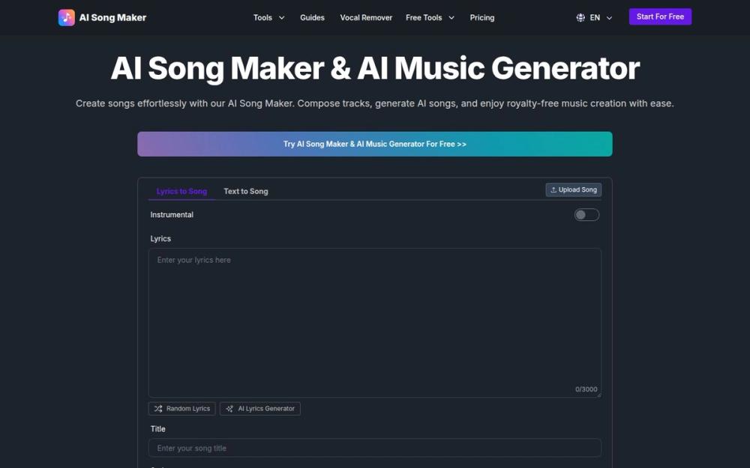Open the Tools dropdown menu
This screenshot has width=750, height=468.
click(268, 17)
